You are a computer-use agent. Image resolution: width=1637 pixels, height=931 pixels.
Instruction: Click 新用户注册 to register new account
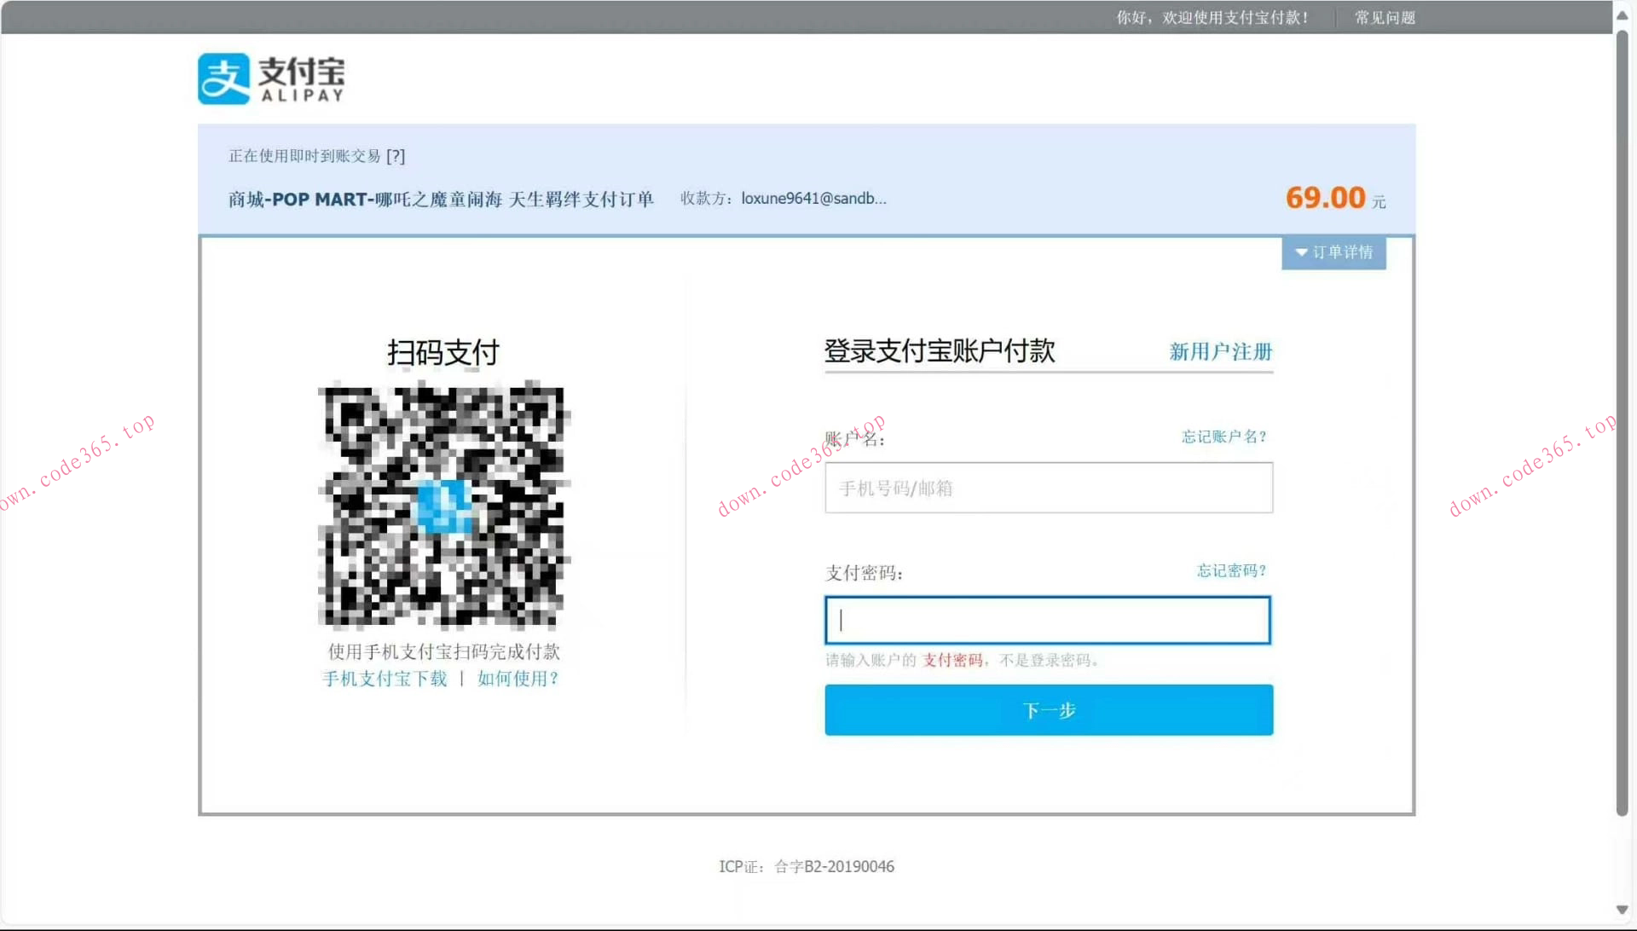[1220, 352]
